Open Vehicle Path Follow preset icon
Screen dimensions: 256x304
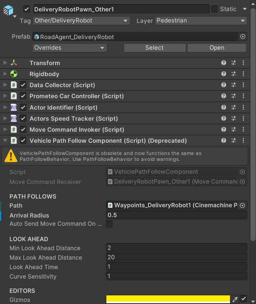click(234, 140)
